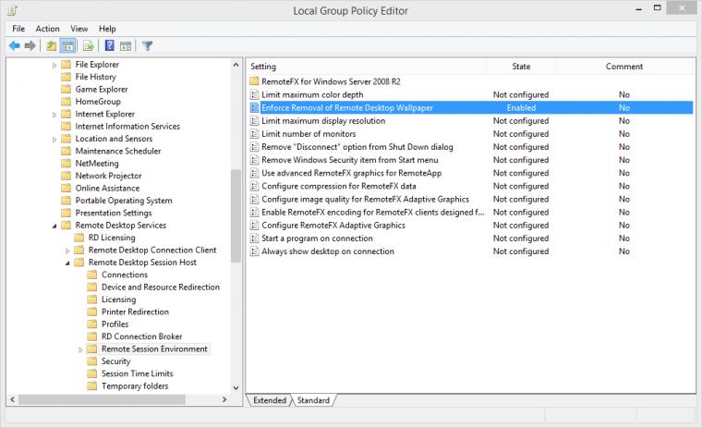The width and height of the screenshot is (702, 428).
Task: Expand the Remote Session Environment node
Action: pyautogui.click(x=80, y=349)
